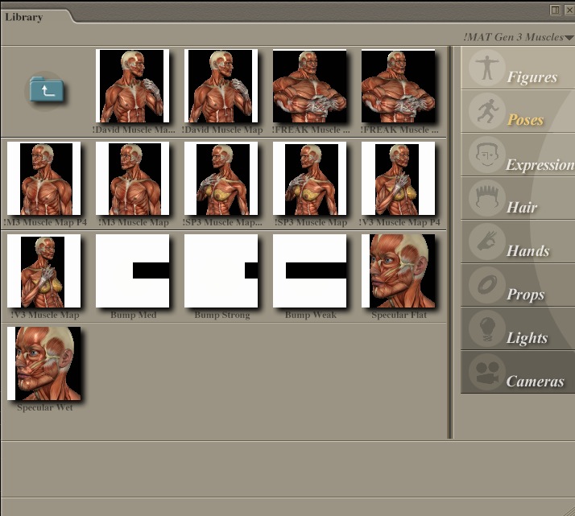Screen dimensions: 575x516
Task: Open the Props library category
Action: (x=518, y=286)
